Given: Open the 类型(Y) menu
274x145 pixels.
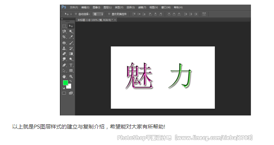Looking at the screenshot, I should [119, 7].
